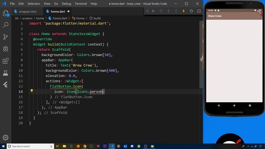Click the editor vertical scrollbar
The image size is (265, 149).
(x=201, y=54)
